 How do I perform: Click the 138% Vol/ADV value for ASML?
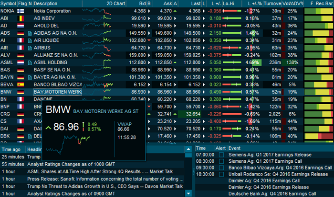[292, 62]
